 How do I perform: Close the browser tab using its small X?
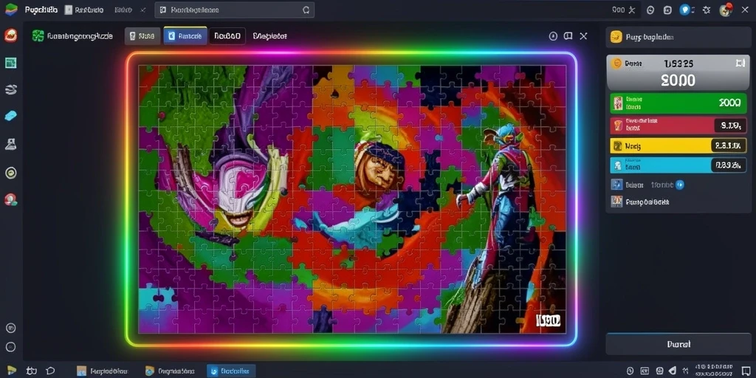[142, 10]
